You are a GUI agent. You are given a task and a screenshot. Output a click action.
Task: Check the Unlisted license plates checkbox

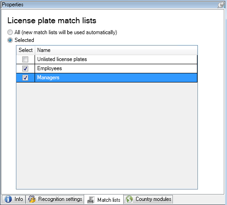tap(25, 59)
